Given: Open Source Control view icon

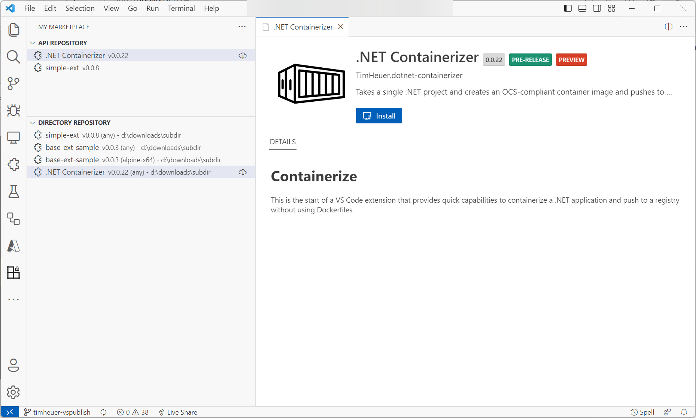Looking at the screenshot, I should click(x=13, y=84).
